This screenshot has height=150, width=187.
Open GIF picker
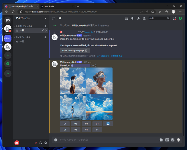[167, 140]
